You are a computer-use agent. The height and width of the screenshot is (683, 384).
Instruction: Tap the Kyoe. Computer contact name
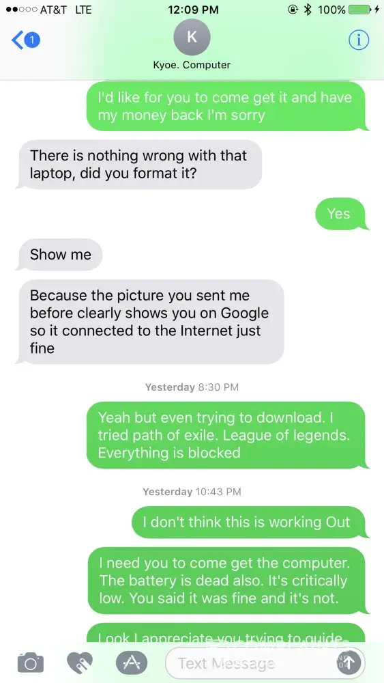192,65
